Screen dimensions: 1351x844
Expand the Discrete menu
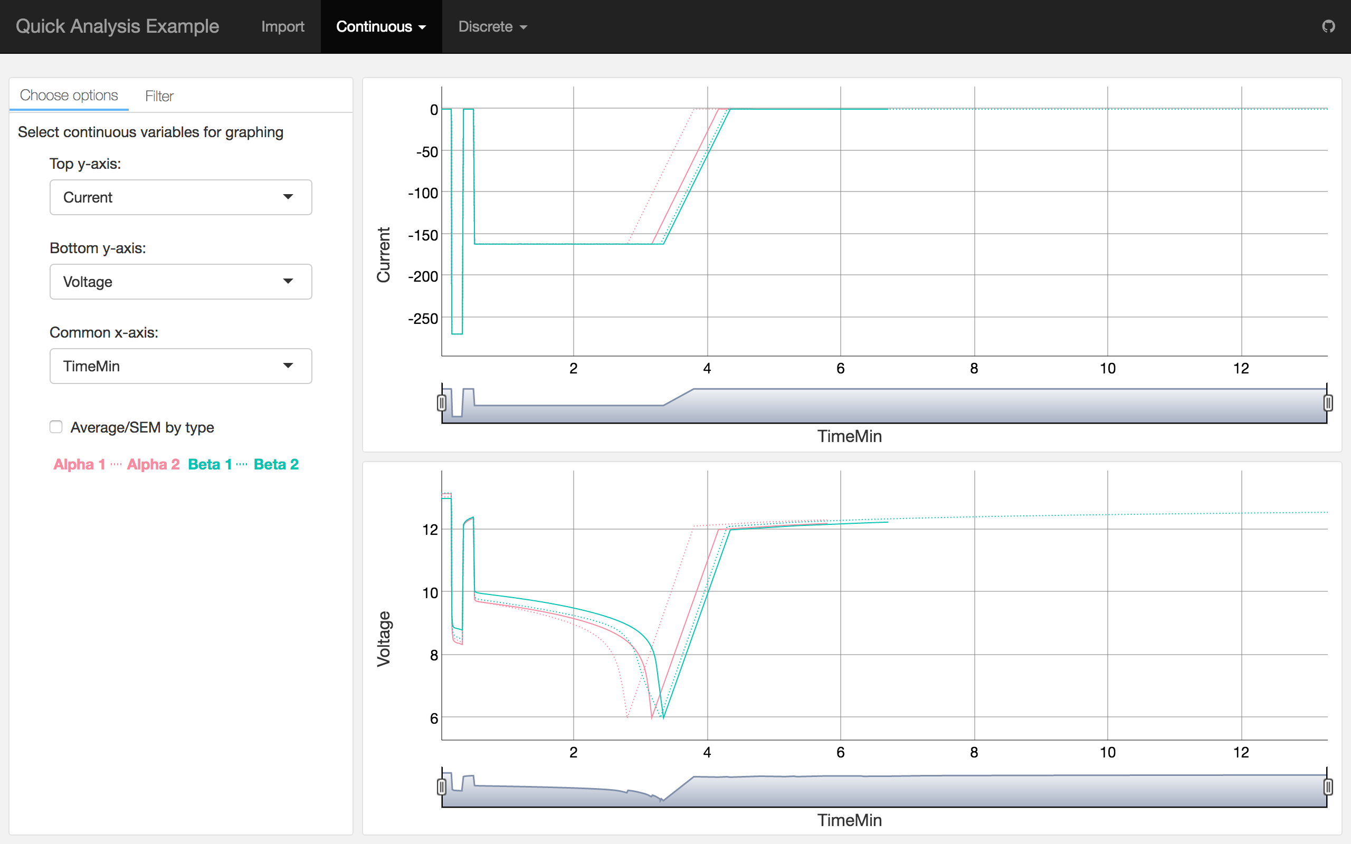(x=492, y=27)
